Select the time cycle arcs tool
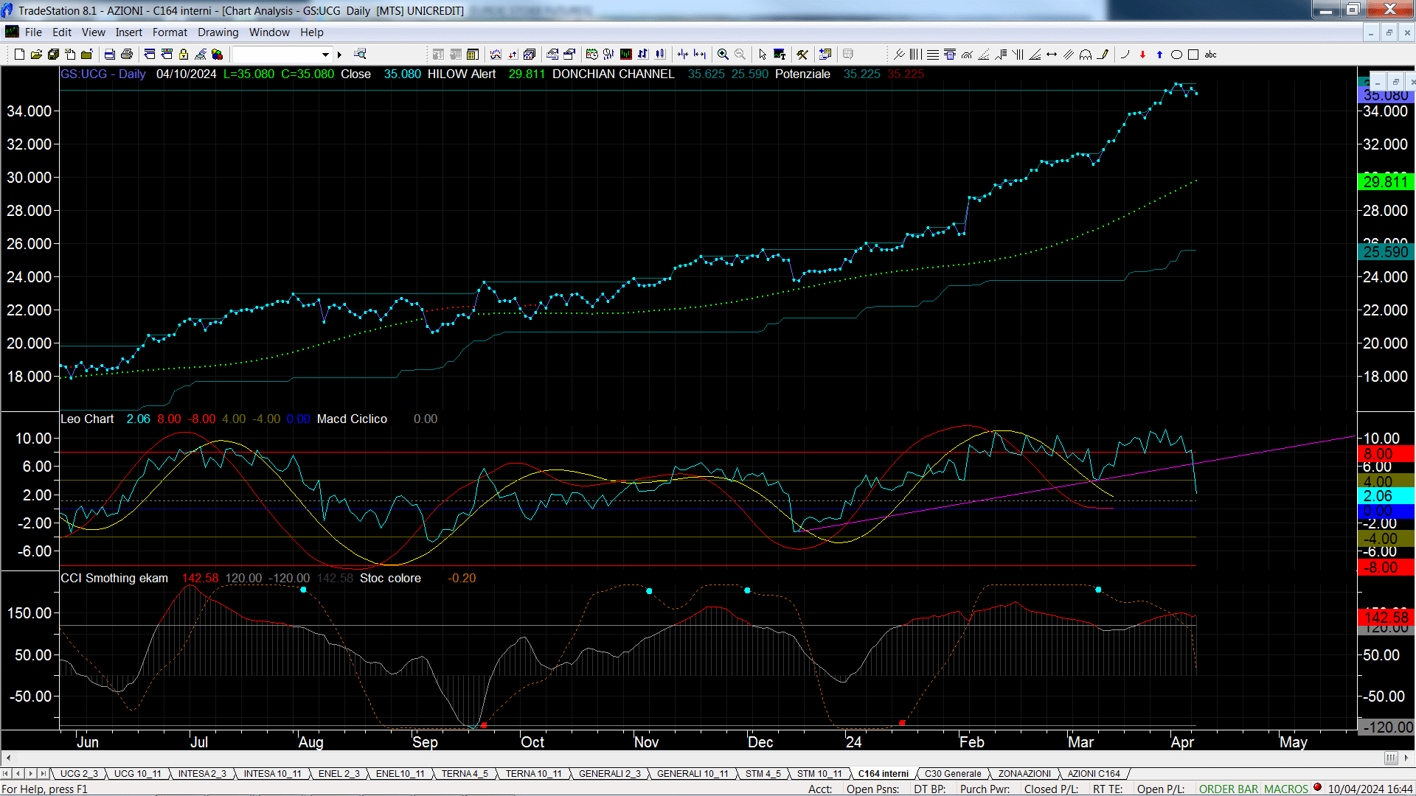The width and height of the screenshot is (1416, 796). 1086,54
